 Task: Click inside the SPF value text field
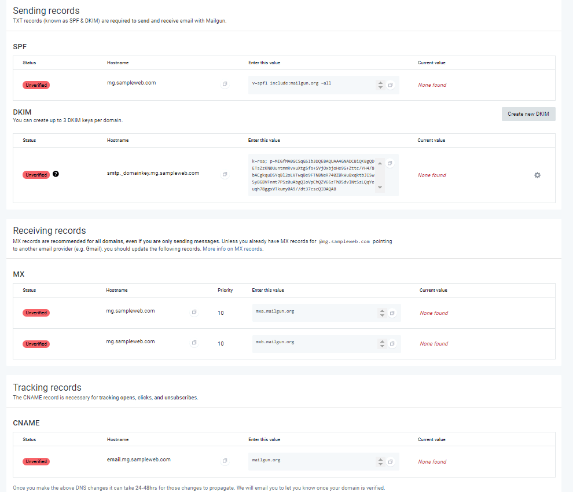click(x=311, y=85)
